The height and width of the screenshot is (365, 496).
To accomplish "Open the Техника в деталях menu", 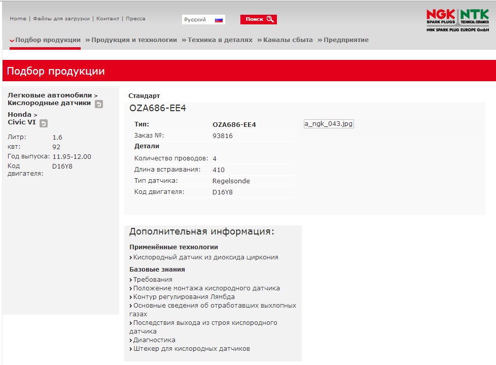I will (217, 40).
